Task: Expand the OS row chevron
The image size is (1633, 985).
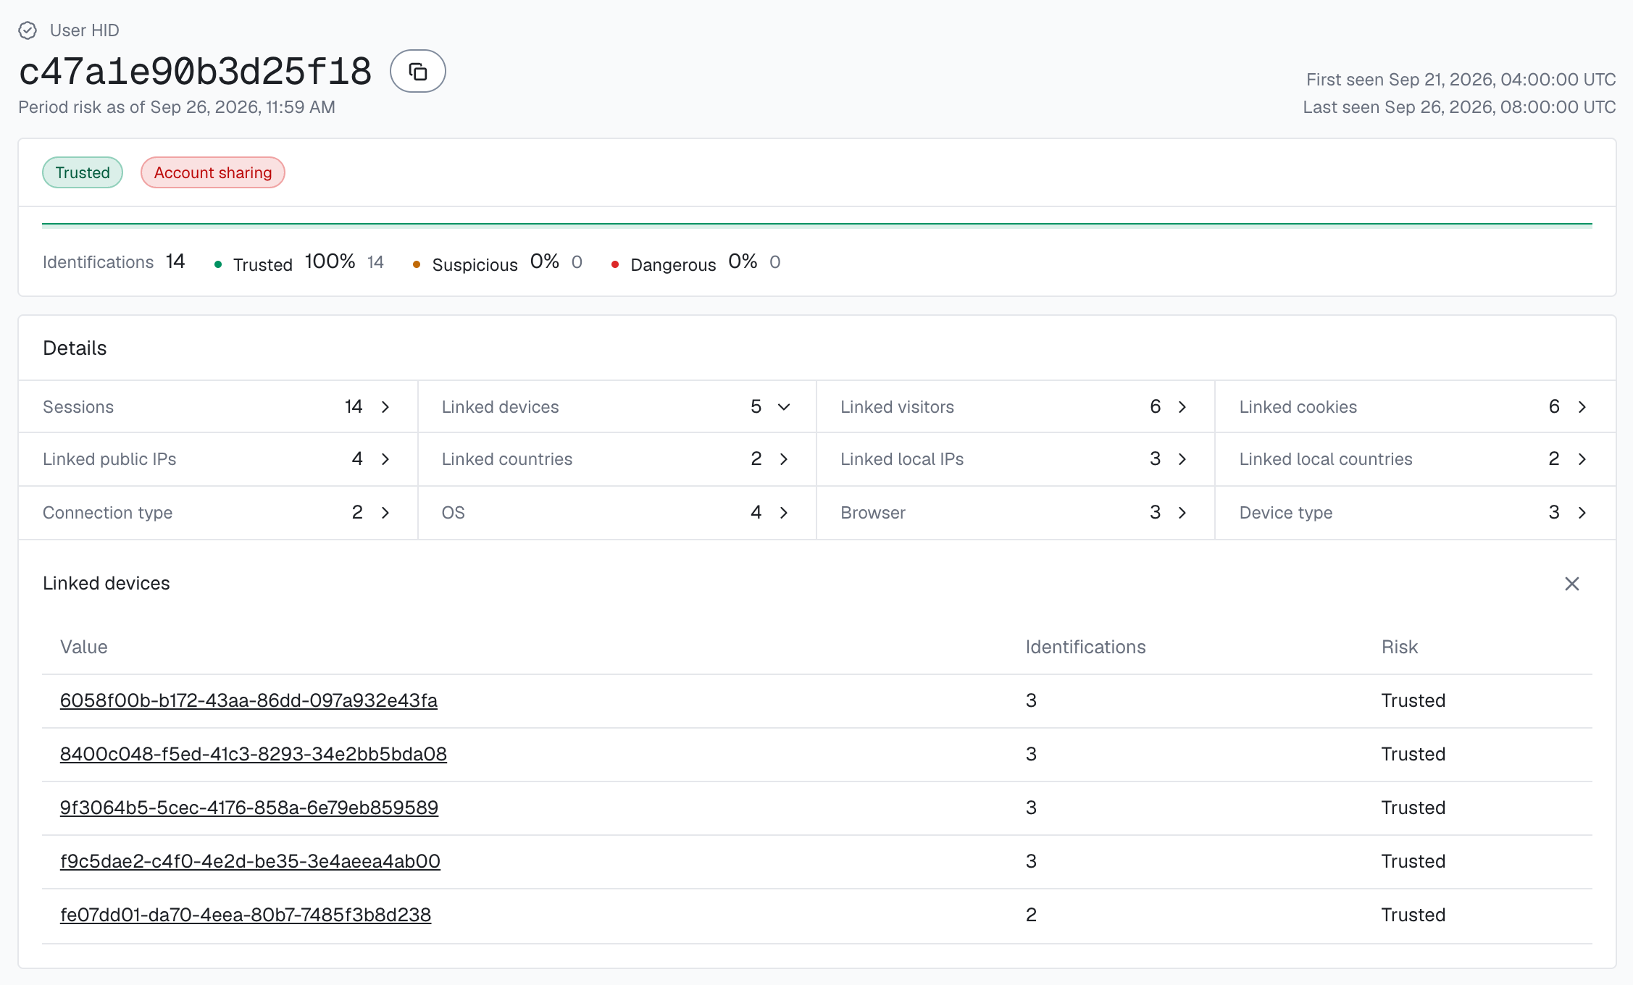Action: point(784,513)
